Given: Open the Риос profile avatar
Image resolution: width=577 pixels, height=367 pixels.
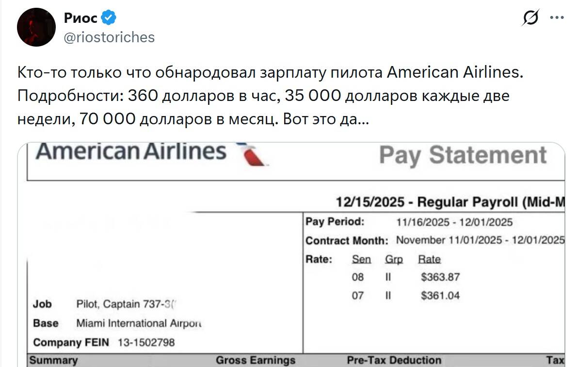Looking at the screenshot, I should click(x=36, y=27).
